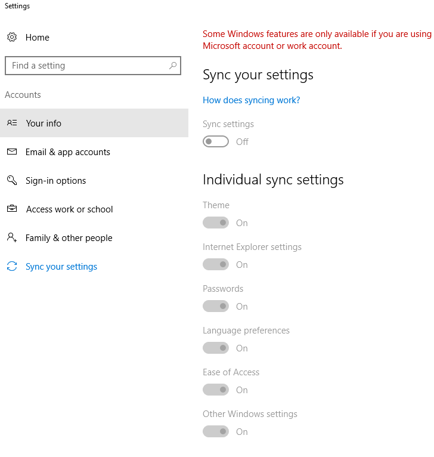Click the Home gear icon

[12, 37]
